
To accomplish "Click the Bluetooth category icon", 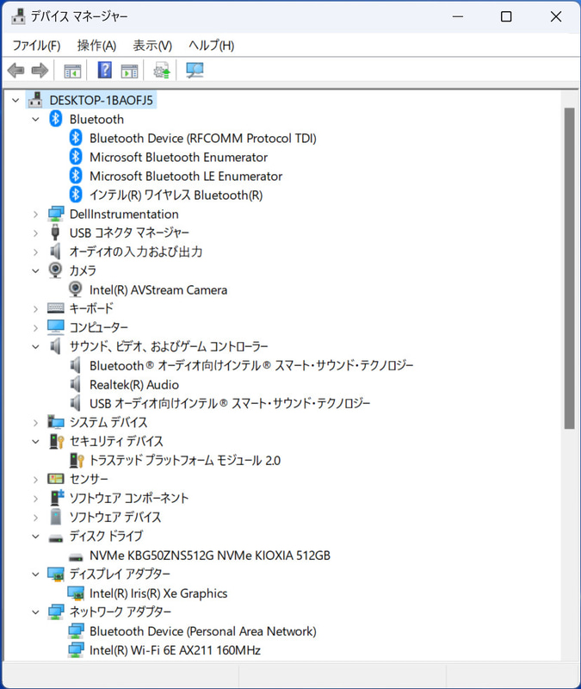I will pos(56,119).
